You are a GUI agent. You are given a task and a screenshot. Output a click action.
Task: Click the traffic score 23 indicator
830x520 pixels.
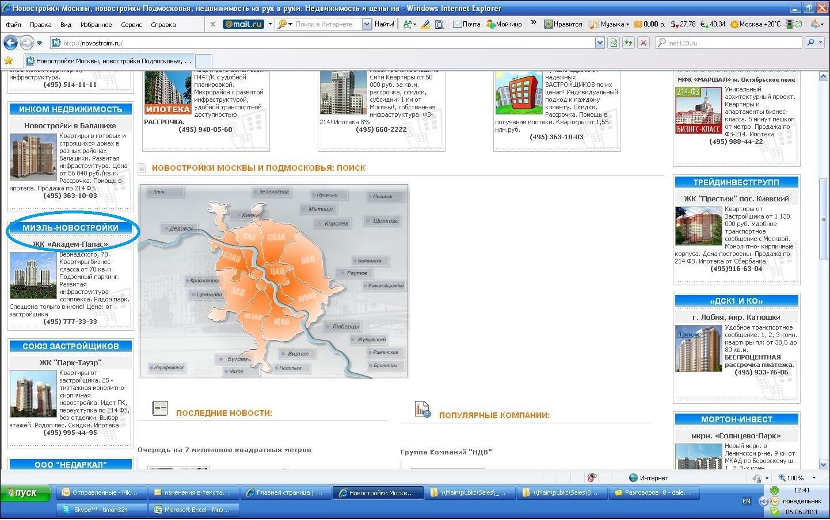[794, 24]
